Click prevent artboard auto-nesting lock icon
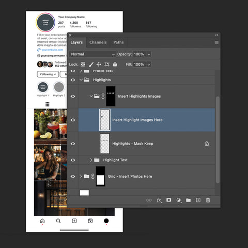The image size is (248, 248). [107, 65]
